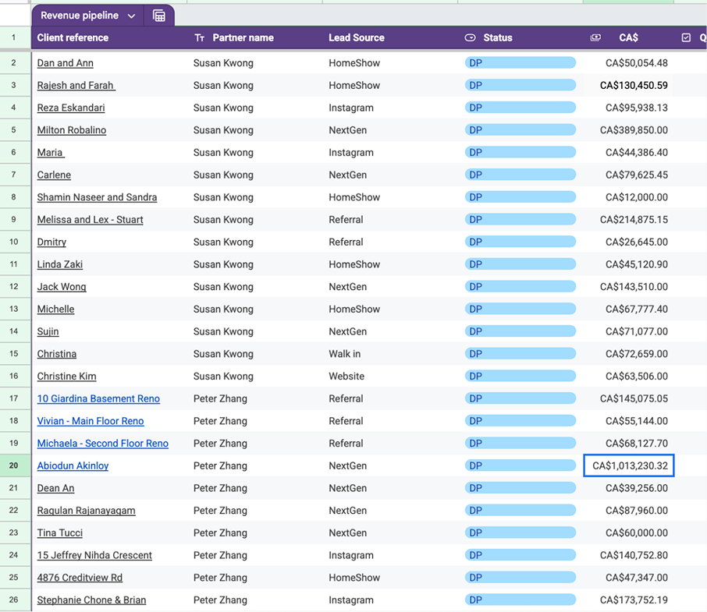This screenshot has width=707, height=612.
Task: Click the currency type icon beside CA$ header
Action: [x=595, y=38]
